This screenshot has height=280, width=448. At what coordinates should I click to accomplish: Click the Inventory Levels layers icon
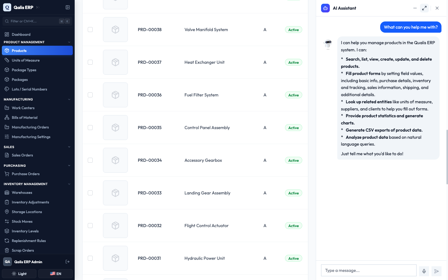coord(7,231)
